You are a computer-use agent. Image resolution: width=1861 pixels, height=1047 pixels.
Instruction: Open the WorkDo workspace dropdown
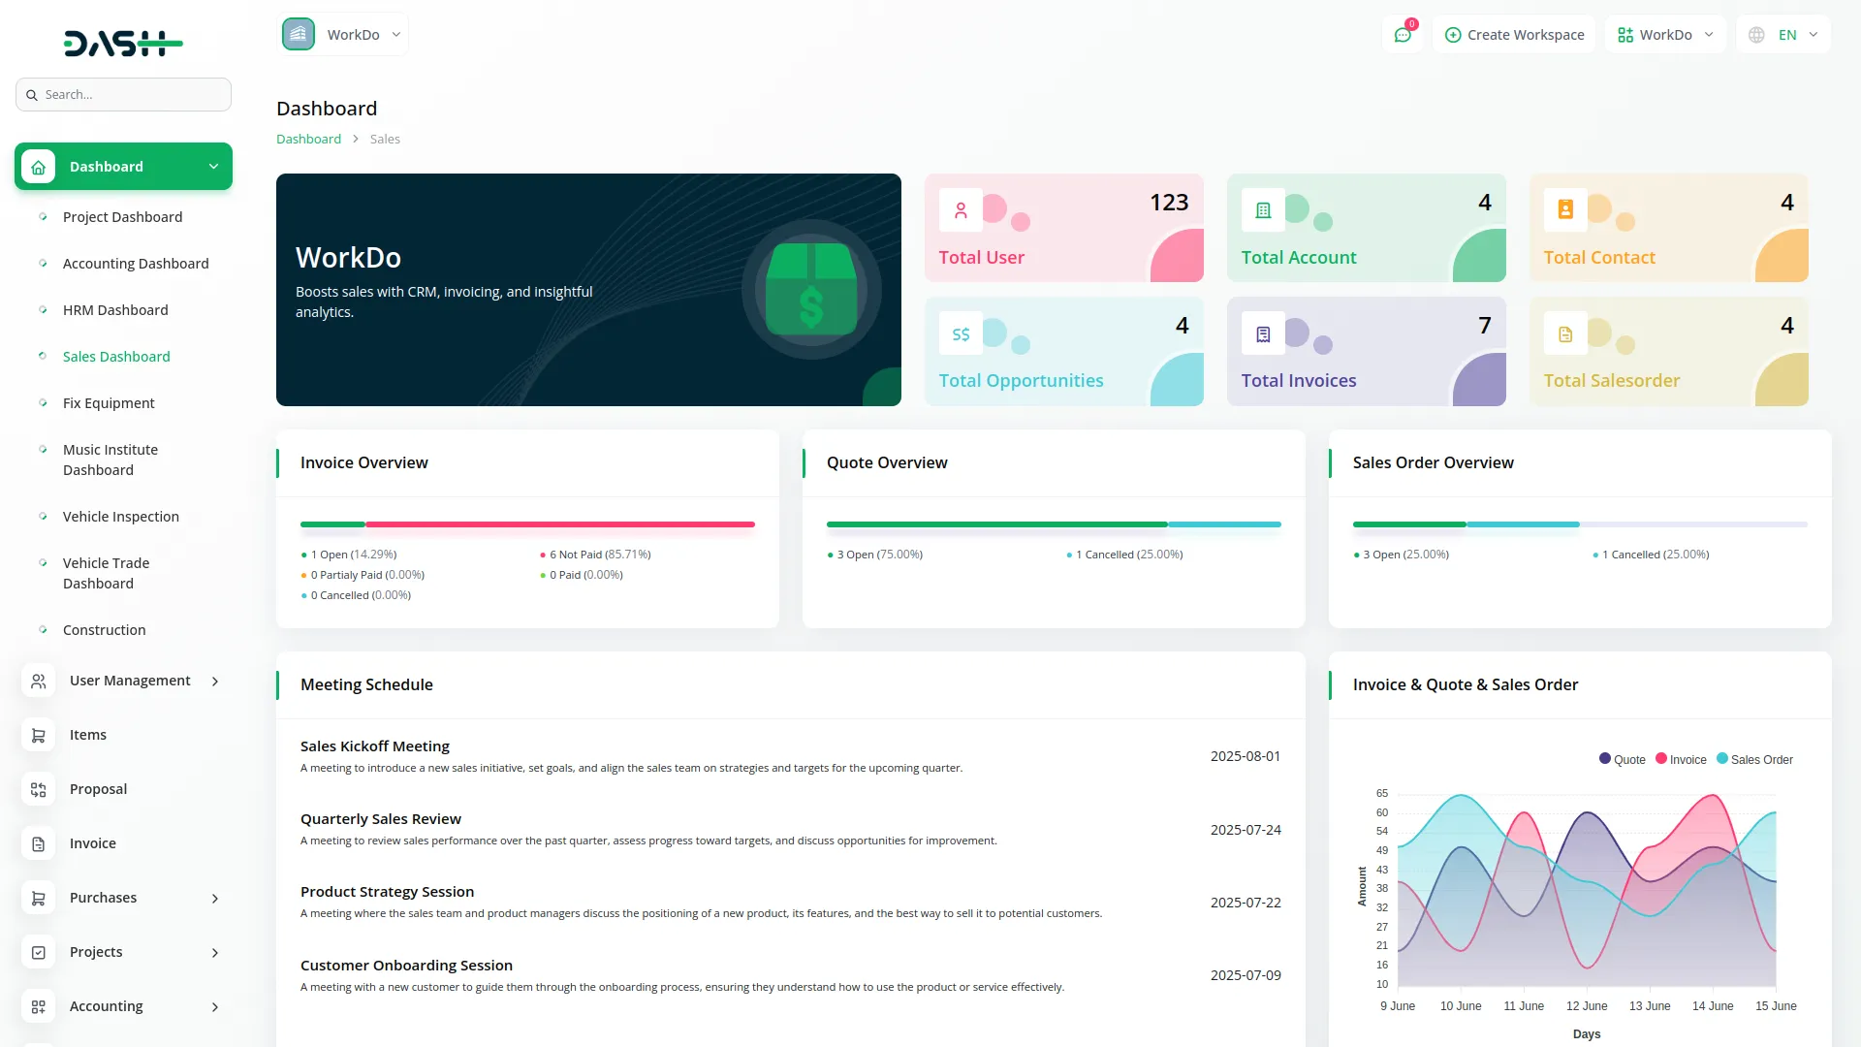1664,34
